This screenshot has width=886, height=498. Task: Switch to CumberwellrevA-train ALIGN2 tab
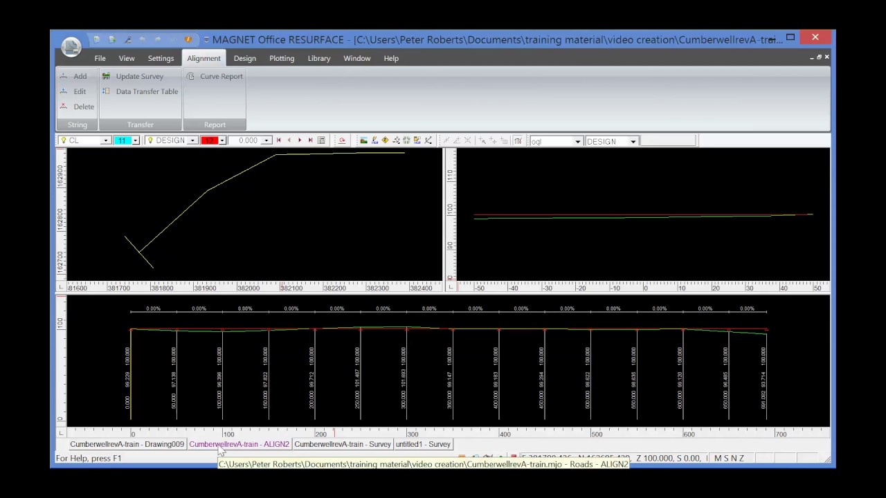click(x=239, y=444)
